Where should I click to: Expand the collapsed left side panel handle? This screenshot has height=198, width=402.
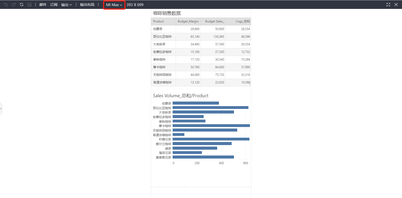(1, 109)
